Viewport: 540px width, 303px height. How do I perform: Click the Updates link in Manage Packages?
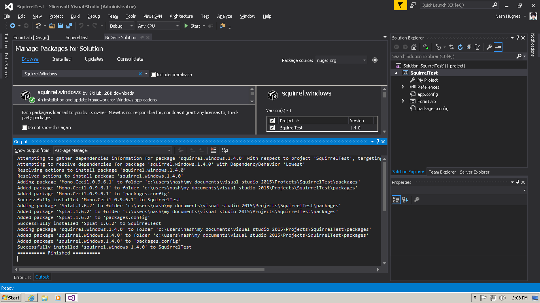pyautogui.click(x=94, y=59)
